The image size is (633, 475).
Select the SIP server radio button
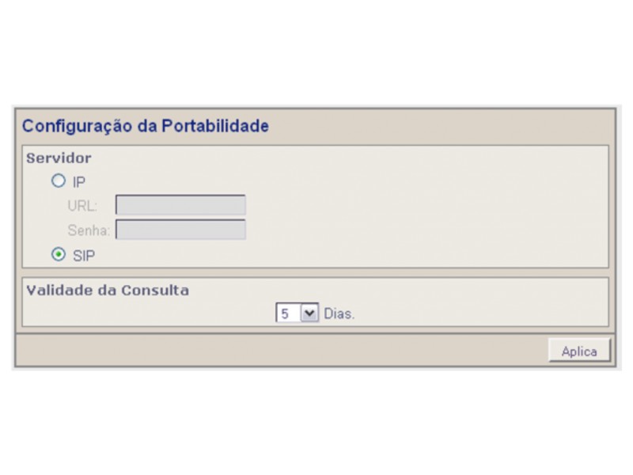coord(59,254)
